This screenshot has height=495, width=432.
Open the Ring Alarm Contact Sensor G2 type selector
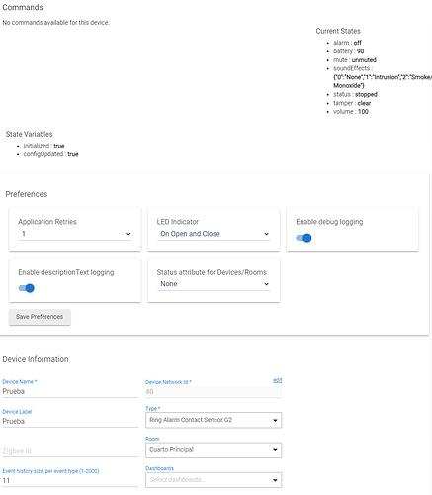pyautogui.click(x=214, y=420)
